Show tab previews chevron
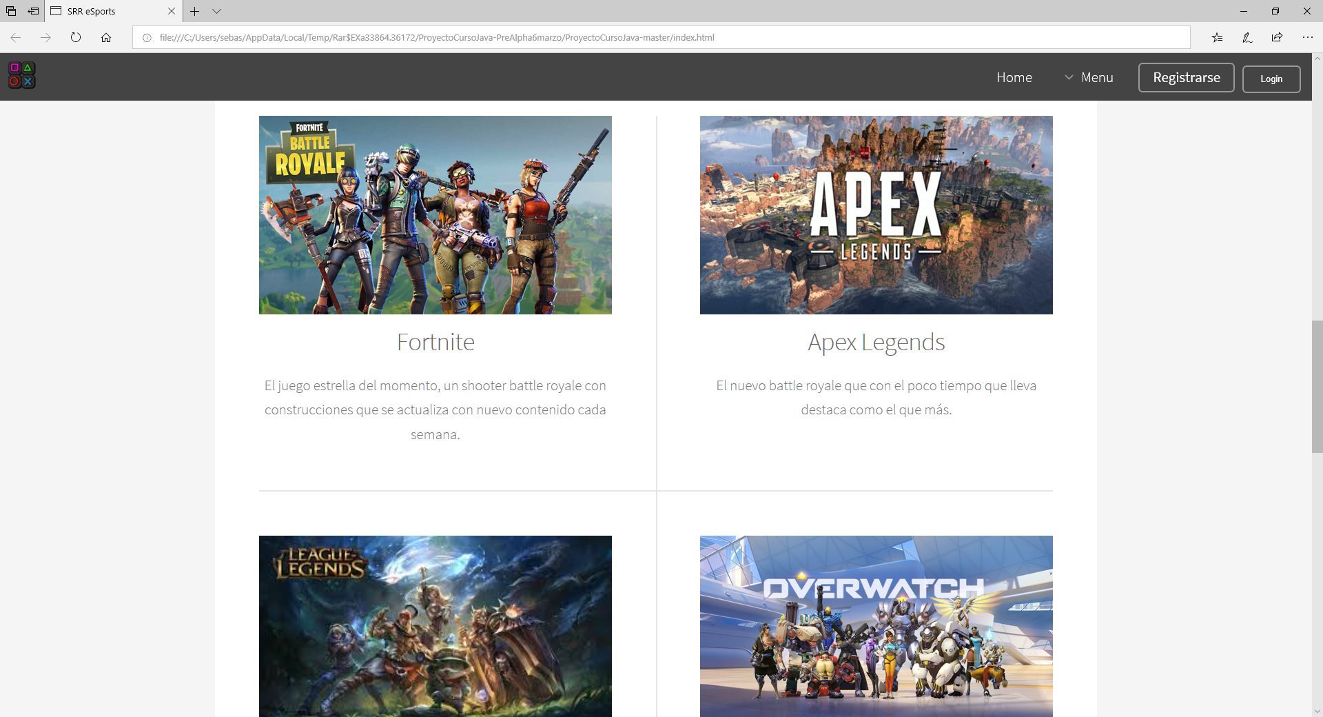 coord(216,11)
